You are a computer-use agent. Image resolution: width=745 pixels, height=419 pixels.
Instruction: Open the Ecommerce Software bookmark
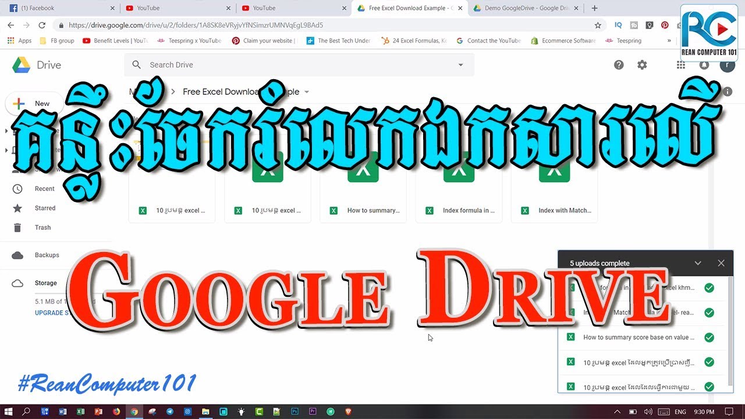[563, 41]
